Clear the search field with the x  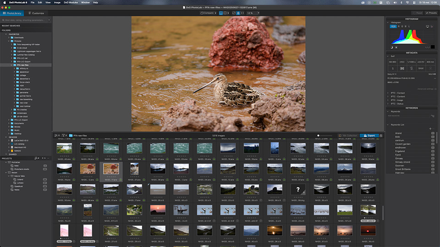click(49, 20)
